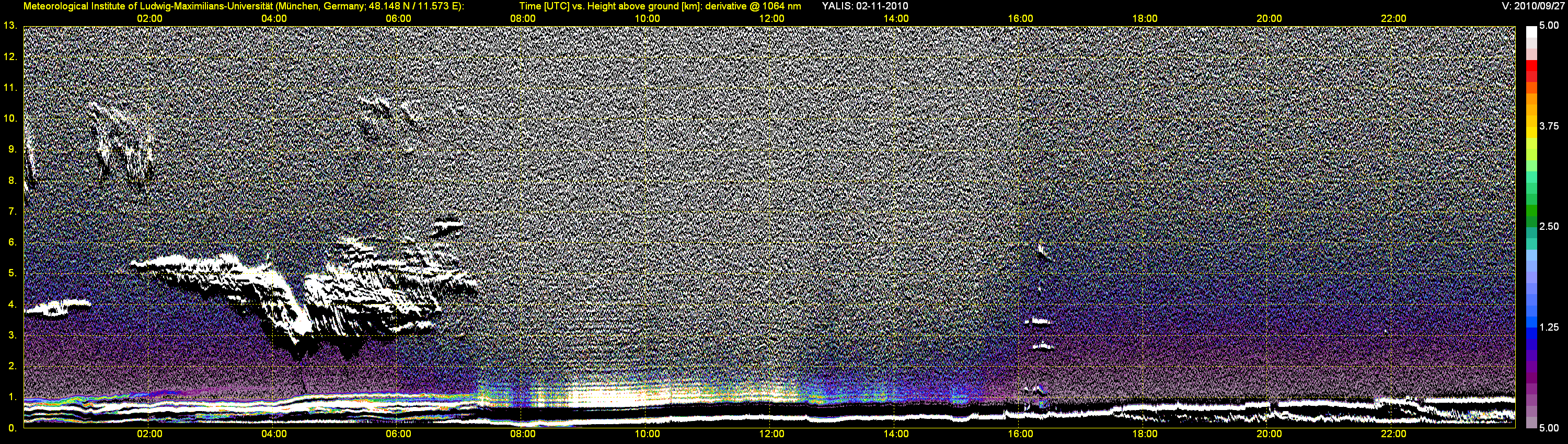Pick the 10. km height axis label
This screenshot has width=1568, height=444.
[10, 118]
